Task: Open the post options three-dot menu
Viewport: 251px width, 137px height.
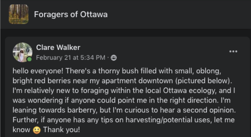Action: pos(233,51)
